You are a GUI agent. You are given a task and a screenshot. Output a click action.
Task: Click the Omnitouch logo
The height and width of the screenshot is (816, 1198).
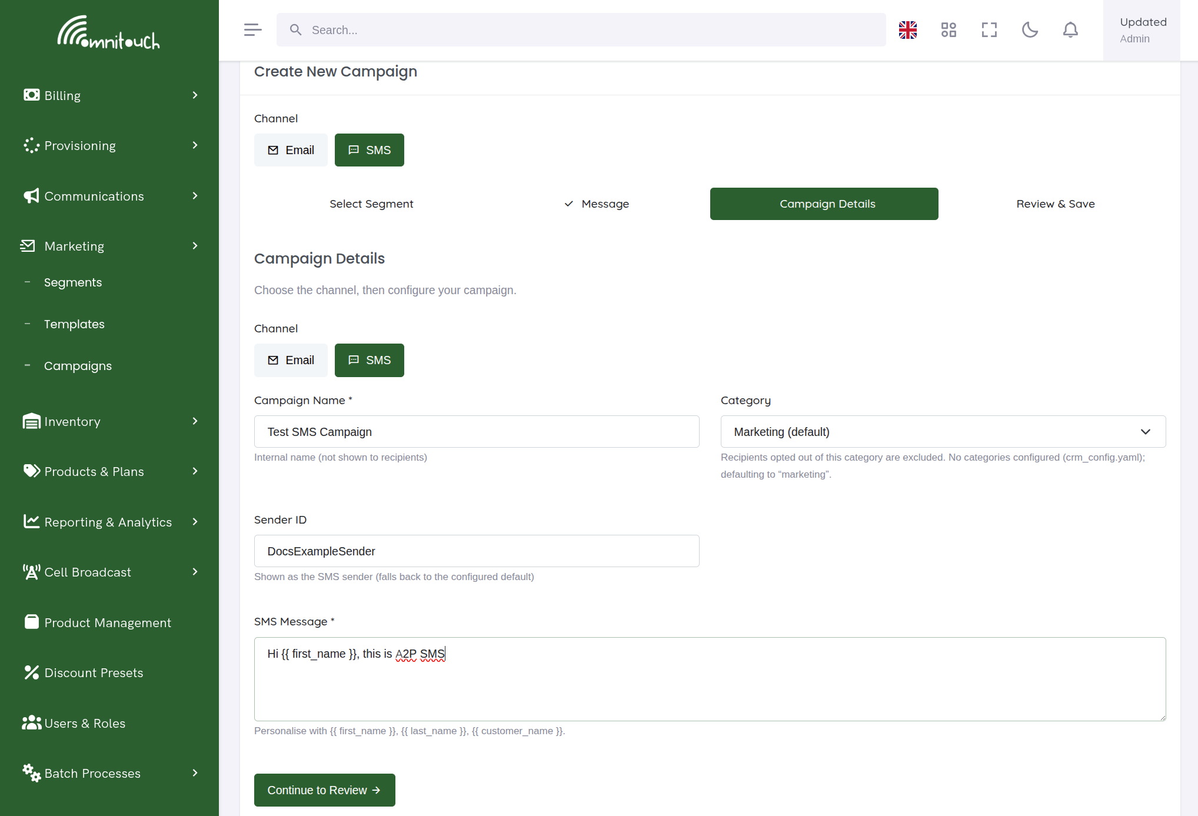109,32
